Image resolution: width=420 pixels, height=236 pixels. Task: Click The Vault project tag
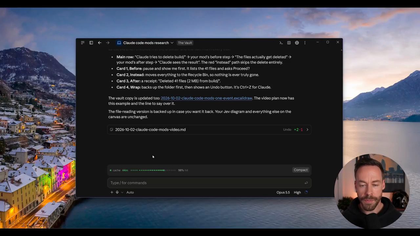[x=185, y=43]
